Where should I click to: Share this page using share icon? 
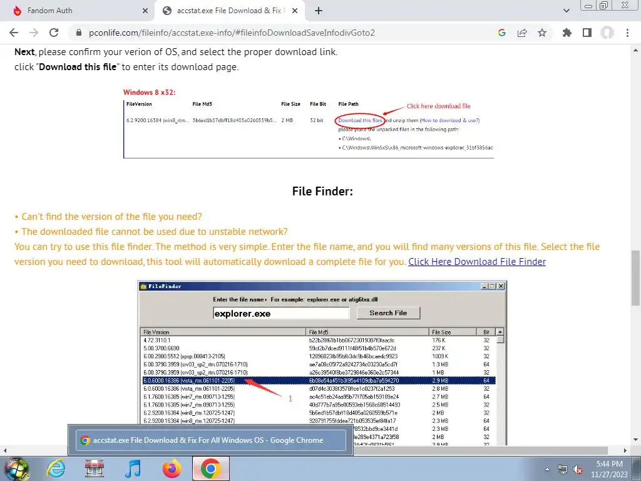522,33
